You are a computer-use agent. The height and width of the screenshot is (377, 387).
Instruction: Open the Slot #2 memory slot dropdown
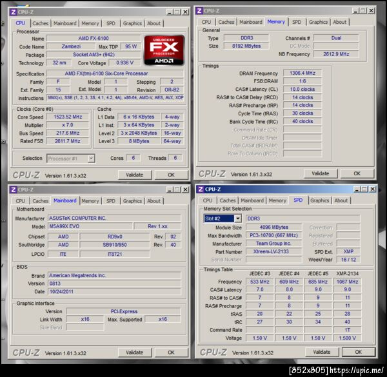coord(237,218)
